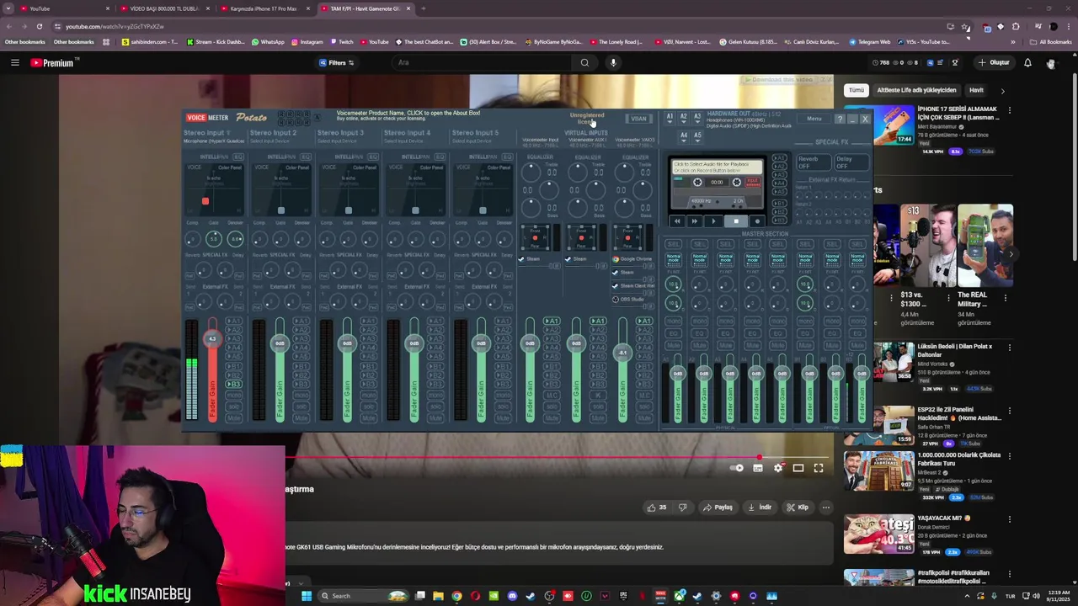The image size is (1078, 606).
Task: Select input device for Stereo Input 5
Action: click(472, 141)
